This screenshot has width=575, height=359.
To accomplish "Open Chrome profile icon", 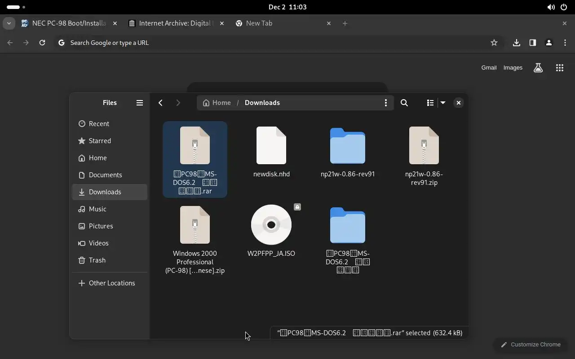I will 549,43.
